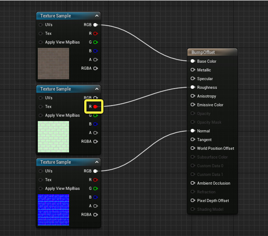Click RGB output pin of normal map Texture Sample

coord(96,171)
